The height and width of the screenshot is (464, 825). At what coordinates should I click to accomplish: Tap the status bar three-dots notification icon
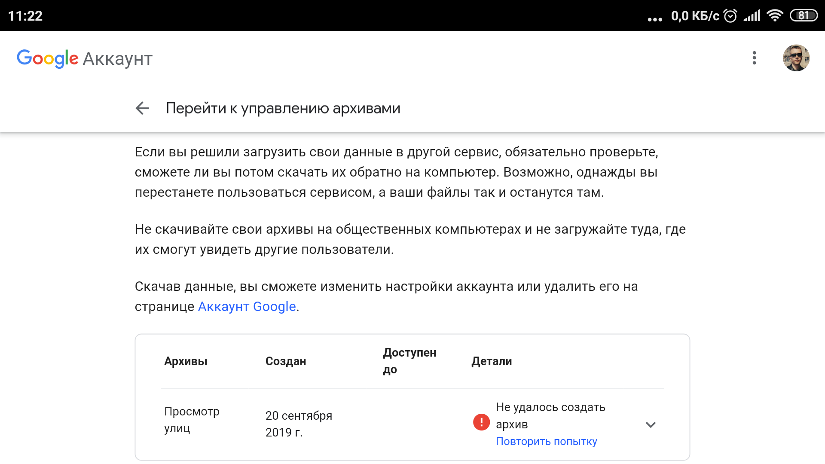pyautogui.click(x=655, y=19)
